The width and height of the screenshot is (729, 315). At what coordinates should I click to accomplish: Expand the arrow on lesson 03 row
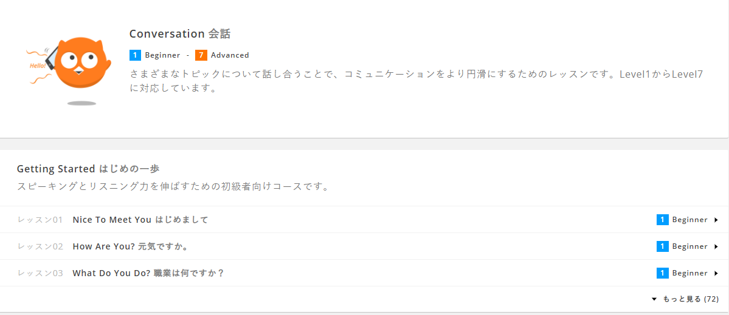pyautogui.click(x=716, y=273)
